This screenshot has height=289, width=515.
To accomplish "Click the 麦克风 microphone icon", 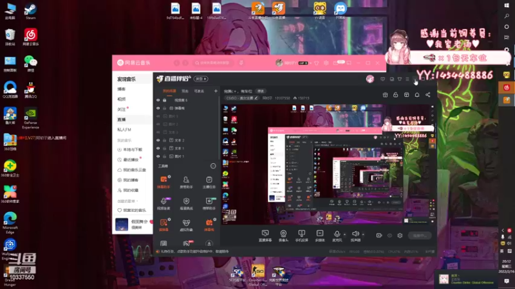I will [337, 234].
